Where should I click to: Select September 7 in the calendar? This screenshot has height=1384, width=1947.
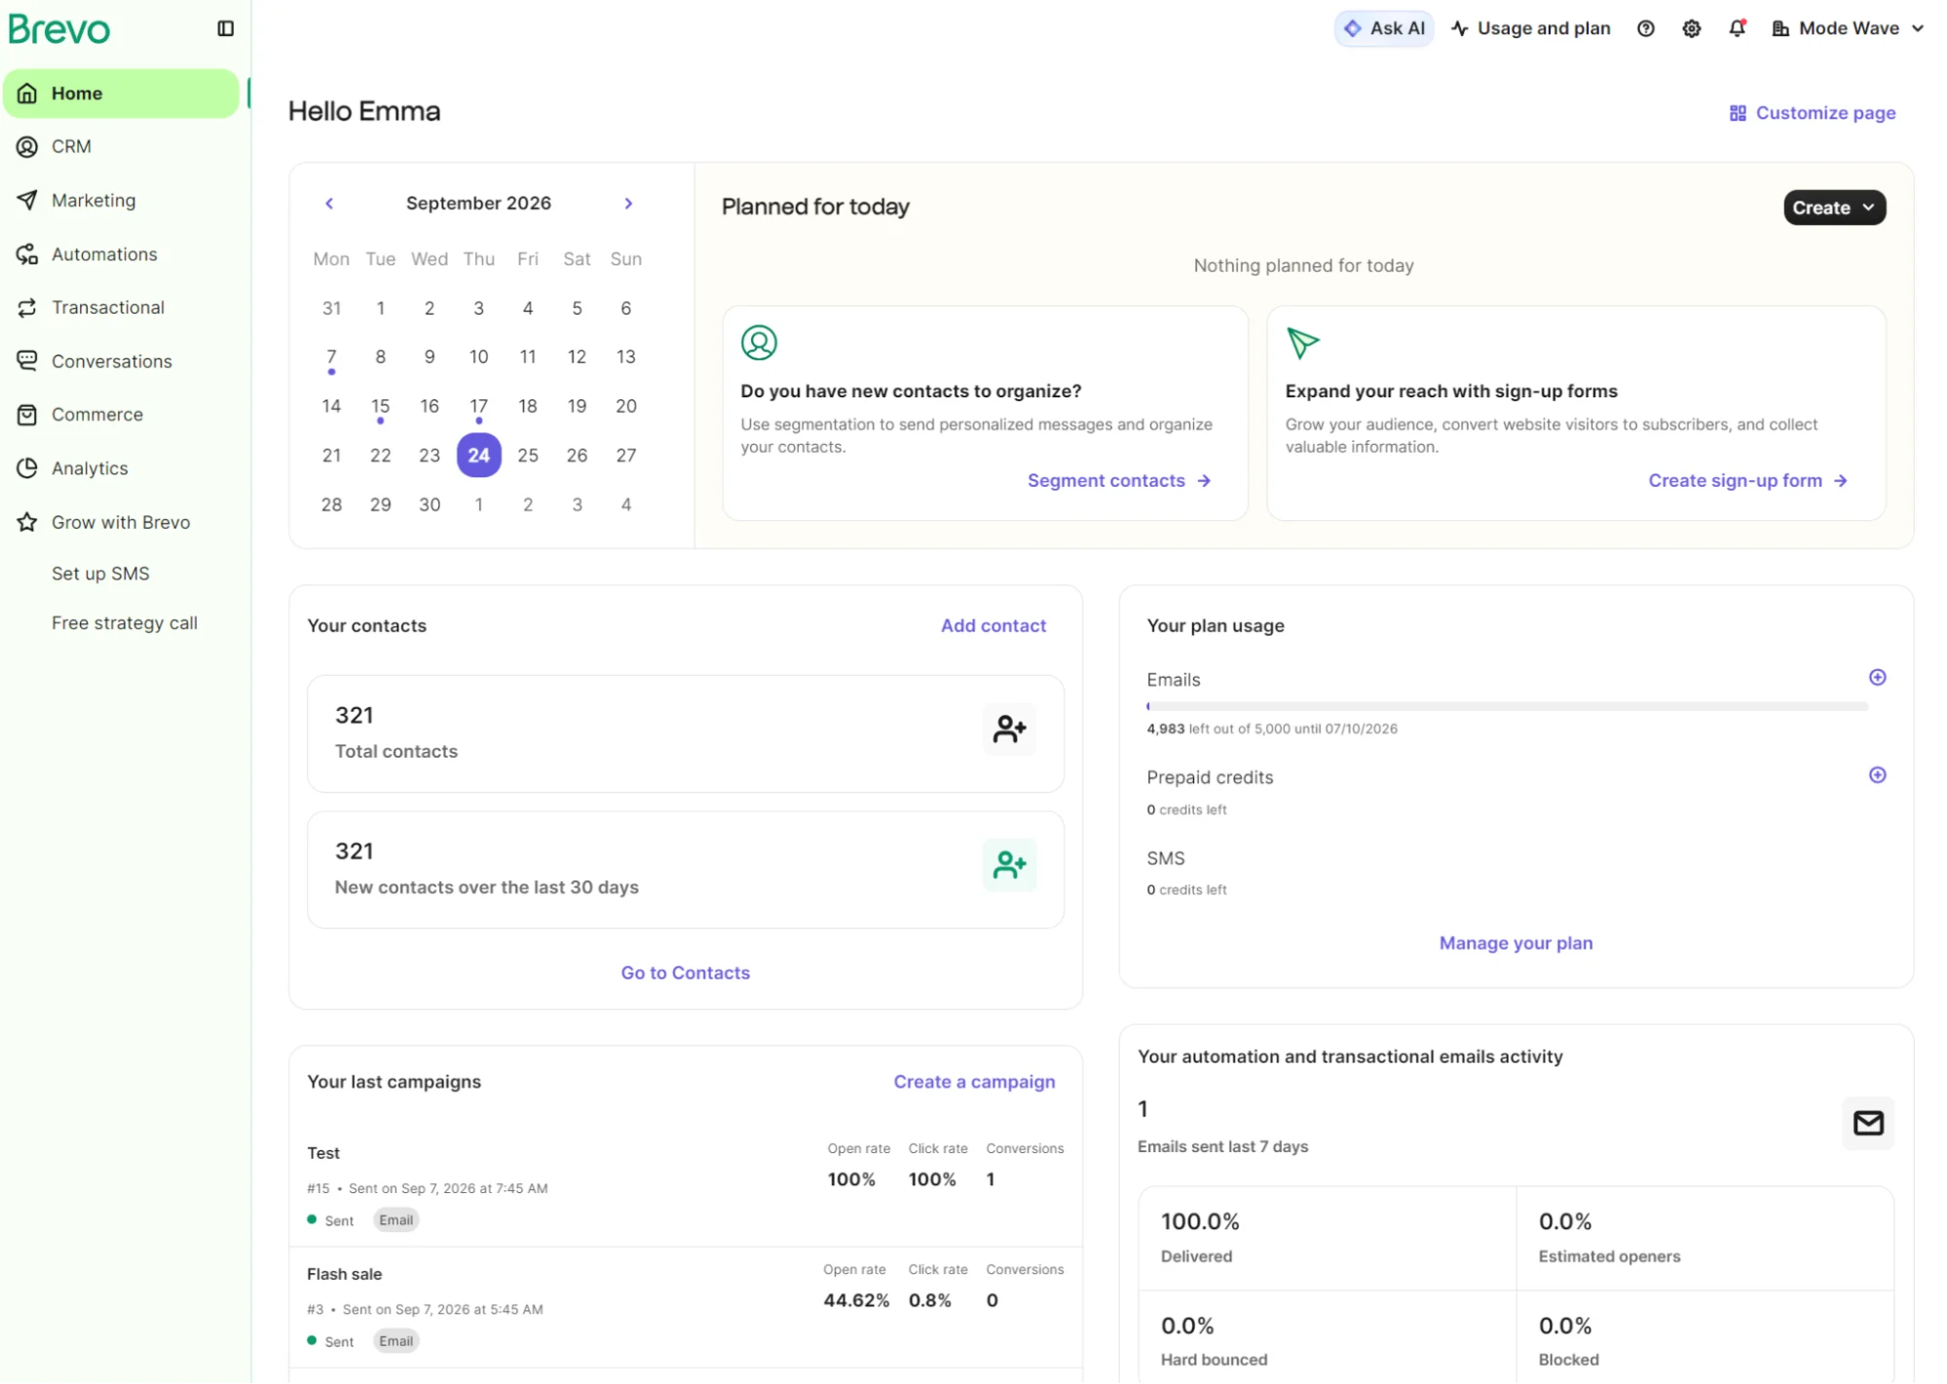pyautogui.click(x=331, y=356)
